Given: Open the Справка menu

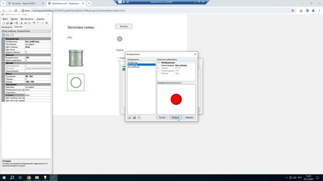Looking at the screenshot, I should click(x=40, y=19).
